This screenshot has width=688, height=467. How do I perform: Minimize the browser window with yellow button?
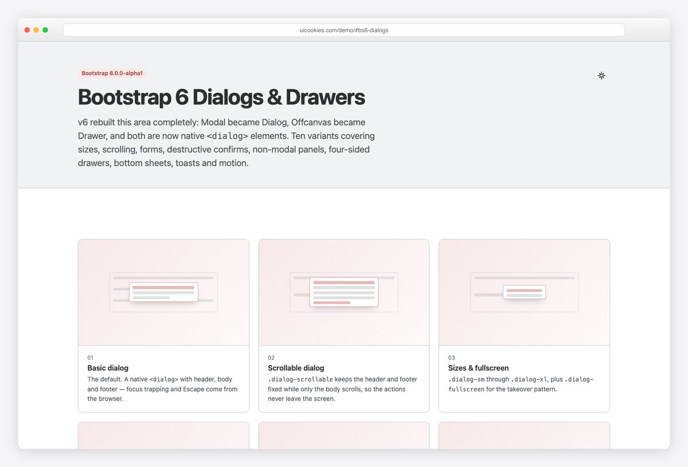pyautogui.click(x=36, y=30)
